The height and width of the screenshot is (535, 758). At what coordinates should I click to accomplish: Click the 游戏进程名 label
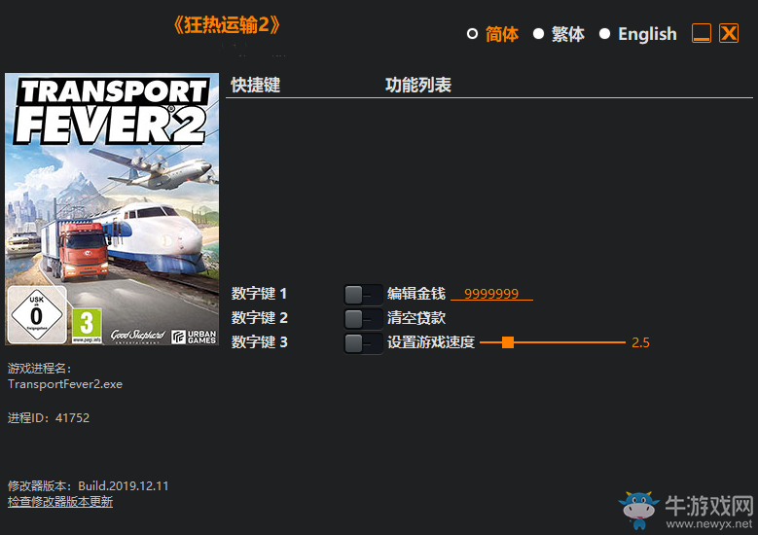[x=39, y=369]
